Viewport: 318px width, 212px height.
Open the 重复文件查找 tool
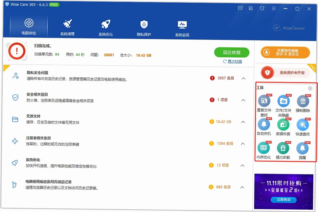click(264, 105)
